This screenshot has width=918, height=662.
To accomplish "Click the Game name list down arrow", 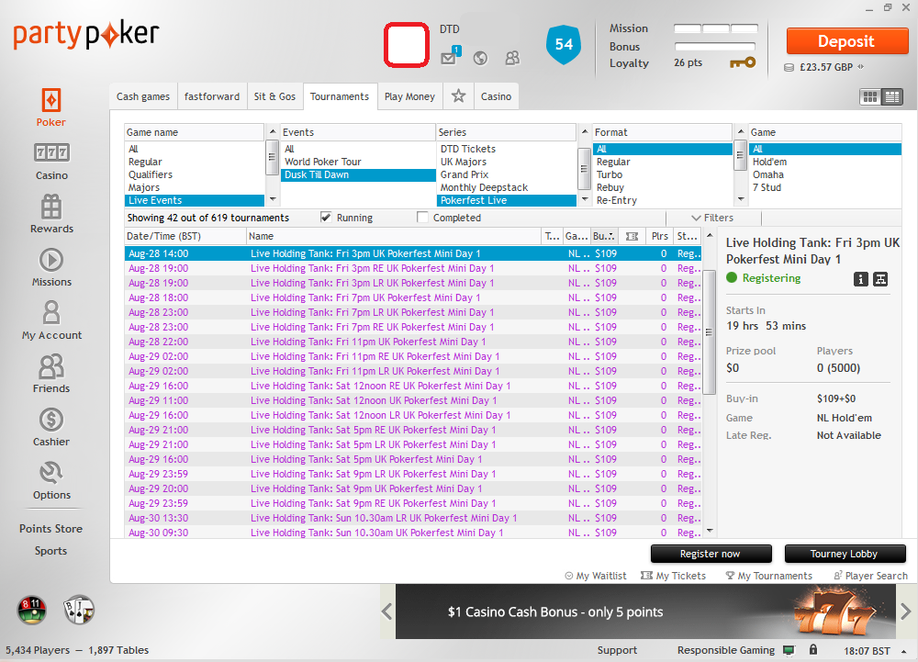I will point(273,199).
